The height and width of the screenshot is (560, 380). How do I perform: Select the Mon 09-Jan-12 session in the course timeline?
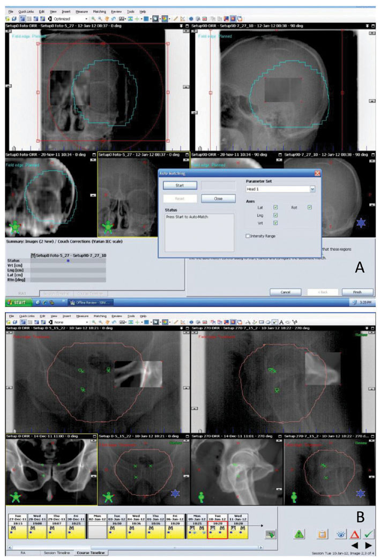click(197, 526)
